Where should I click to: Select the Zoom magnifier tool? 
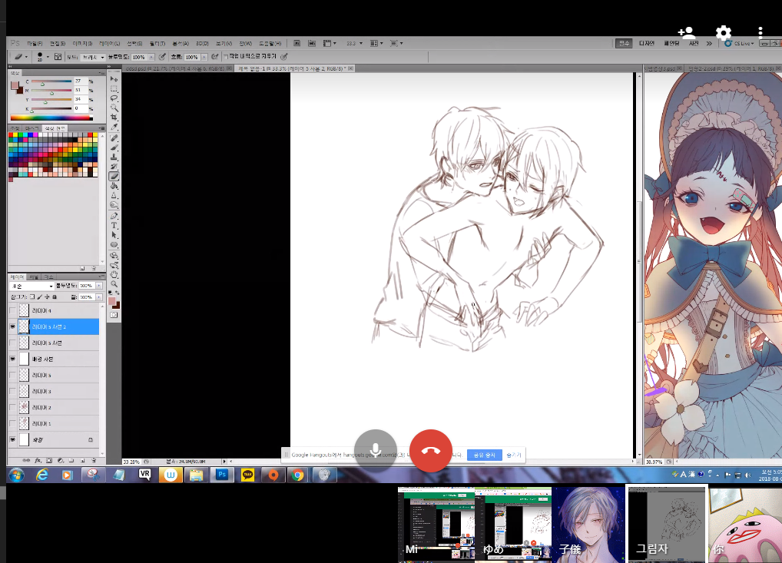point(114,284)
